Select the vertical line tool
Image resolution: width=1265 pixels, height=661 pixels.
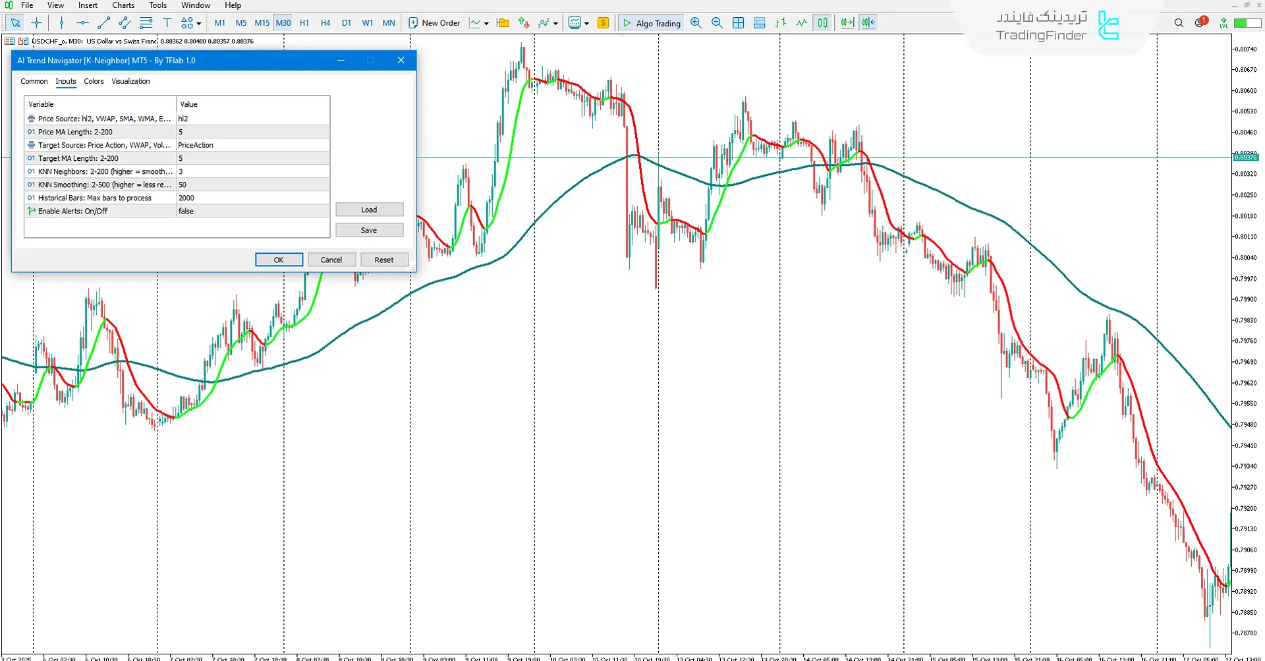pos(61,23)
